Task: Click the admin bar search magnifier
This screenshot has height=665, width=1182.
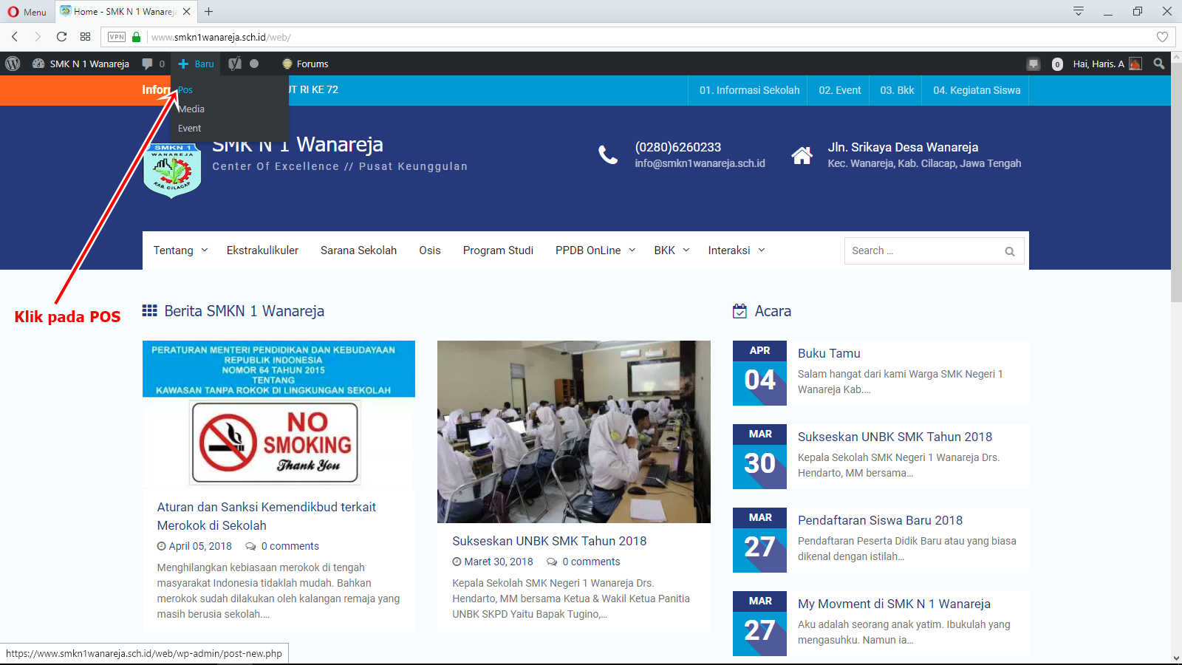Action: (1159, 64)
